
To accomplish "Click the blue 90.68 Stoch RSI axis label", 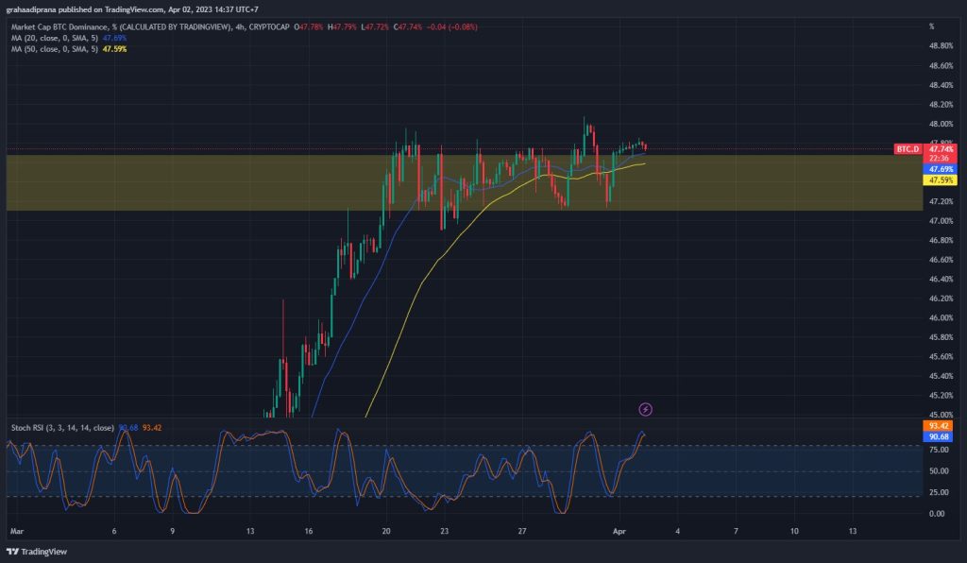I will point(938,436).
